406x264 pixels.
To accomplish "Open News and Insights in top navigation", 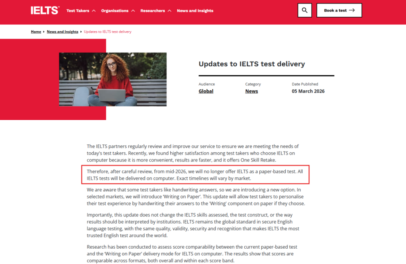I will coord(195,11).
